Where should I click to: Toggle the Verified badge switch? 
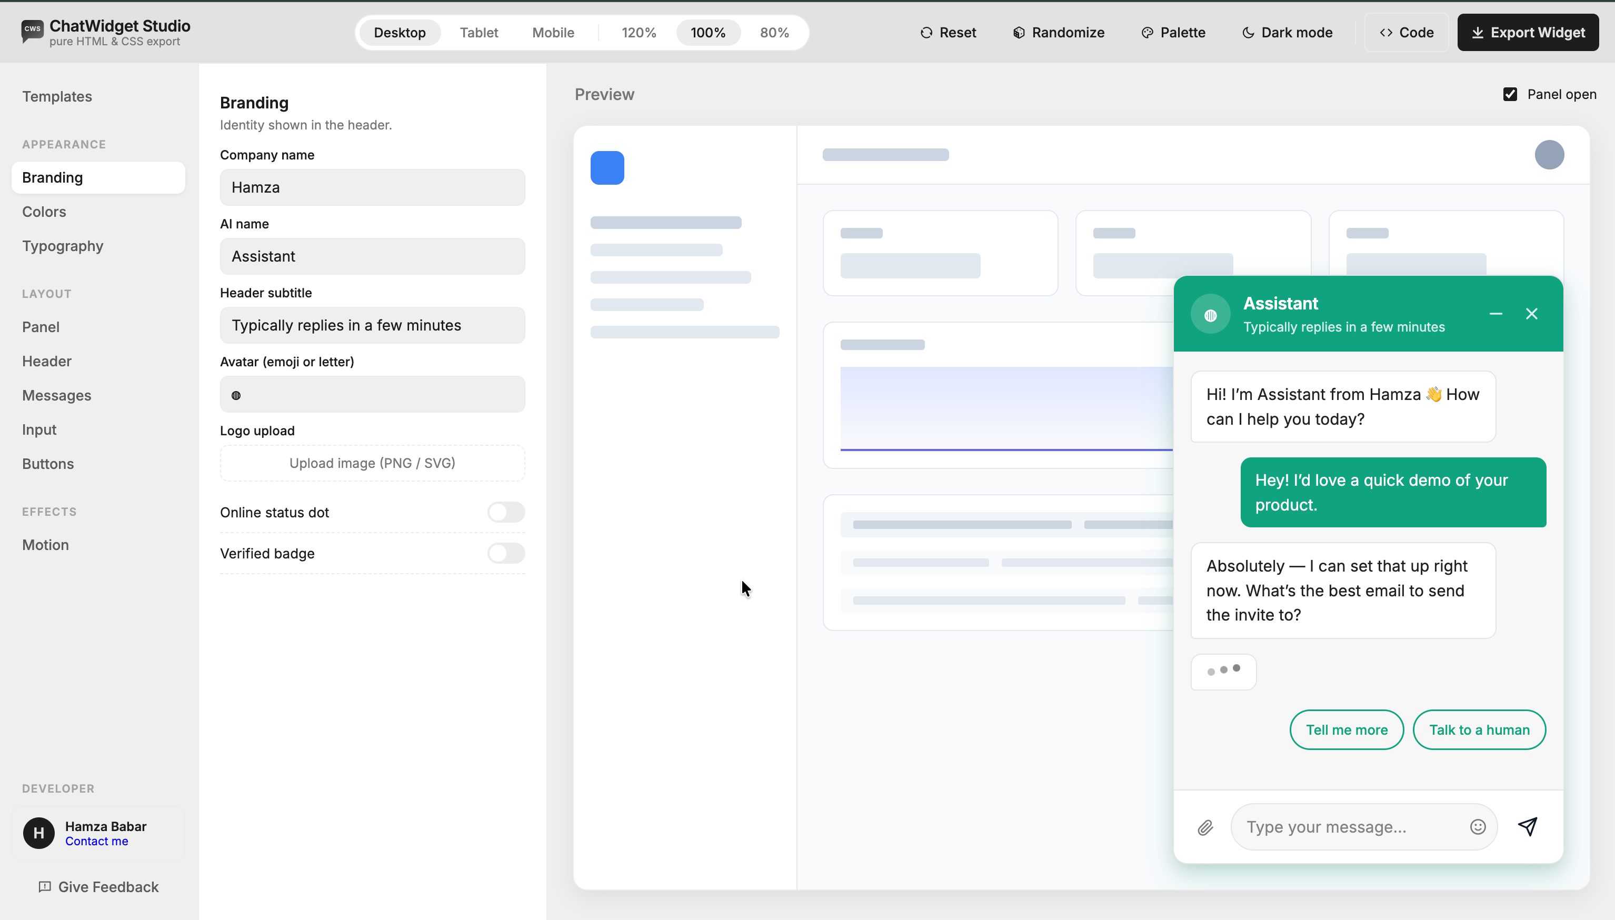point(506,554)
